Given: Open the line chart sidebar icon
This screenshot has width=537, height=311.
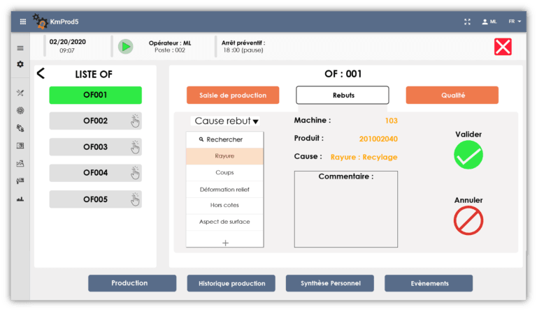Looking at the screenshot, I should point(20,164).
